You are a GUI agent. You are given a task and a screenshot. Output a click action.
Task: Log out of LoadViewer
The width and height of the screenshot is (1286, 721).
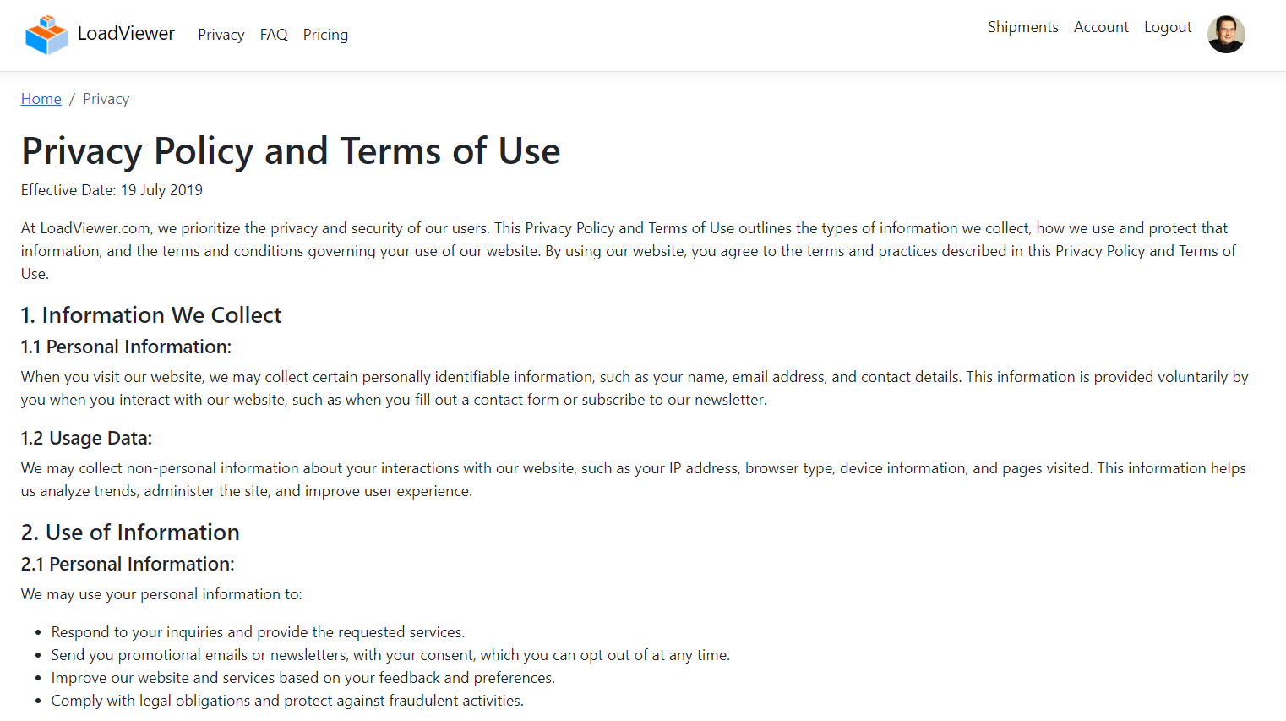pos(1168,27)
